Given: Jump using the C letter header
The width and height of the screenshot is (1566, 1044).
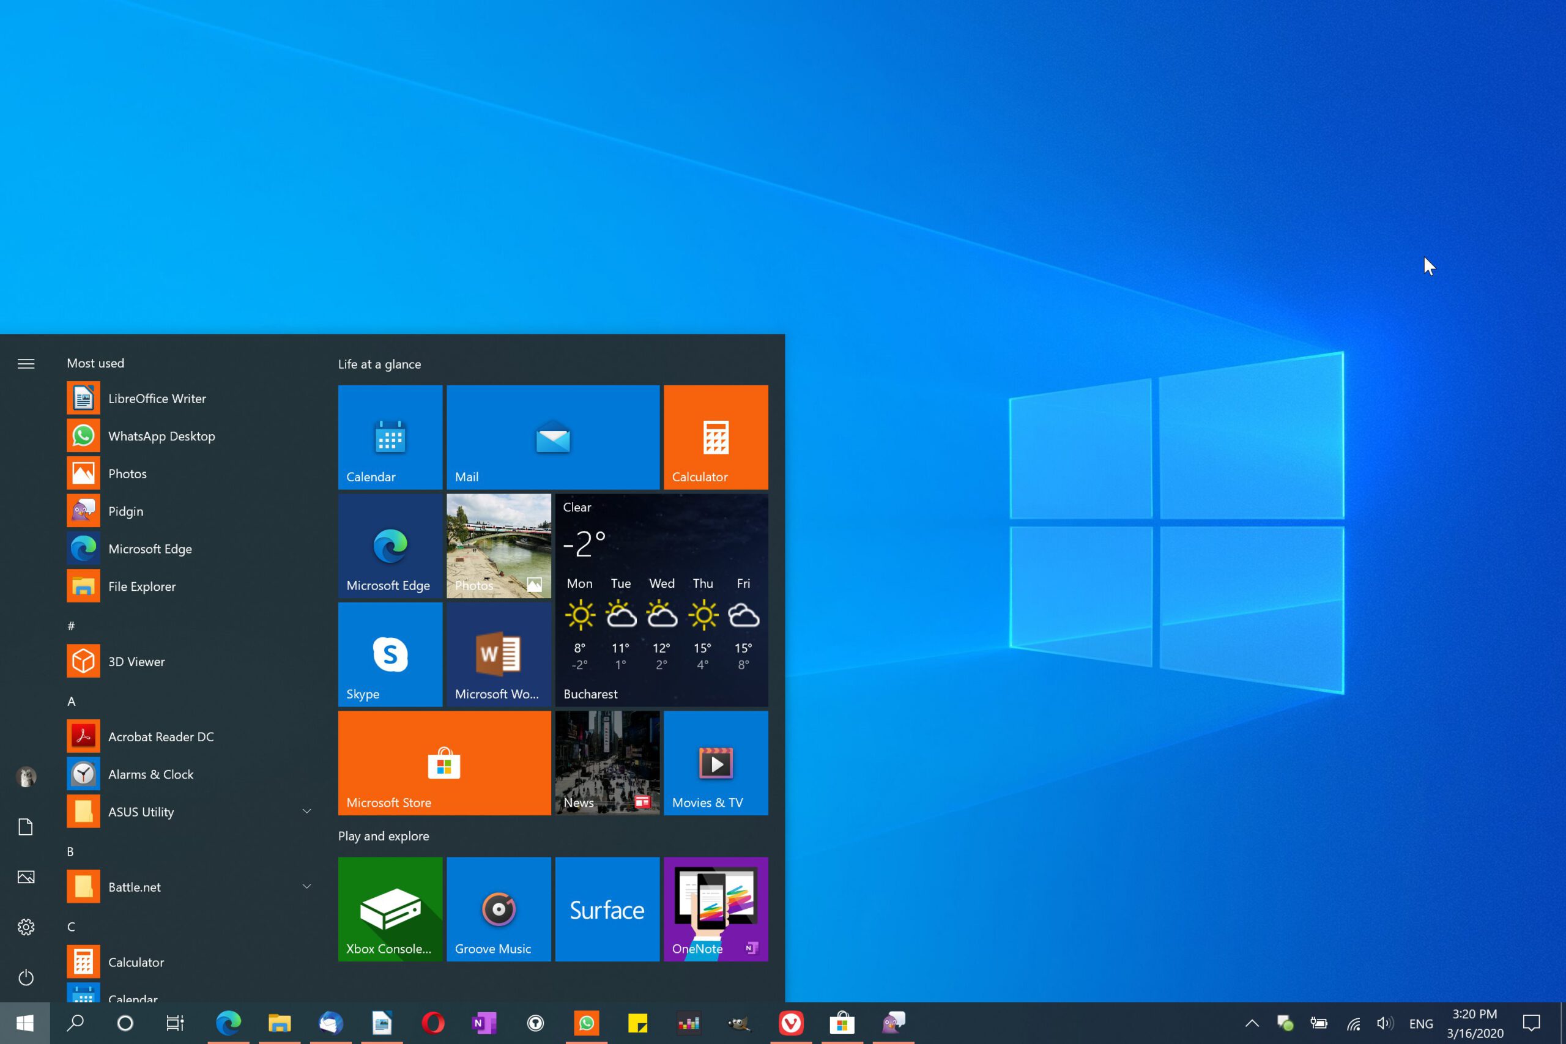Looking at the screenshot, I should 71,927.
